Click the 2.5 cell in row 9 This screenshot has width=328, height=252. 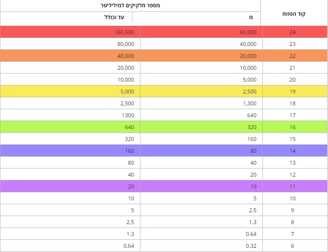201,210
